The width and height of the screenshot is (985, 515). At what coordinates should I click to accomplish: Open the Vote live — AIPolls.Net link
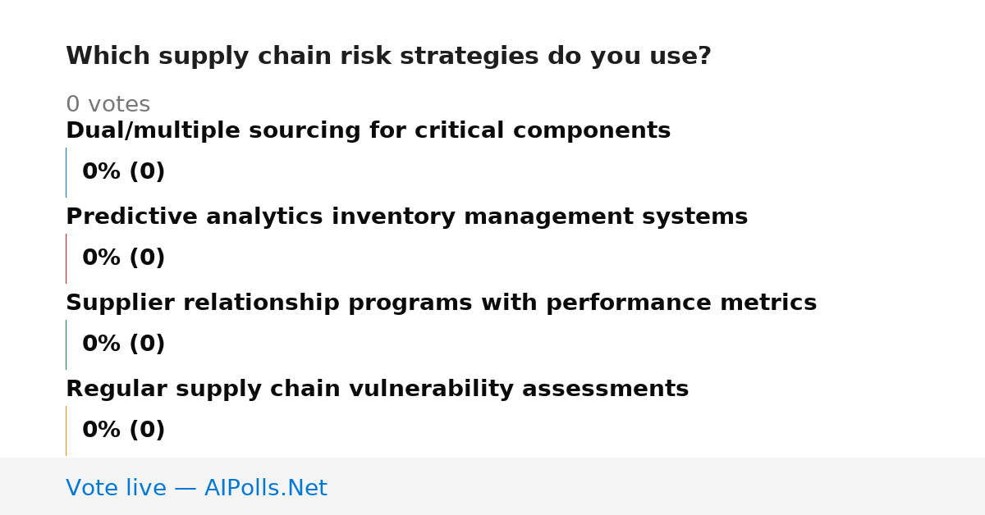pos(196,488)
